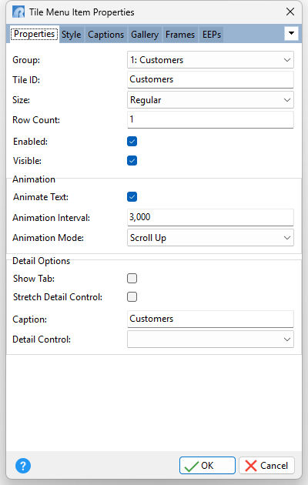308x485 pixels.
Task: Open the Captions tab
Action: 105,35
